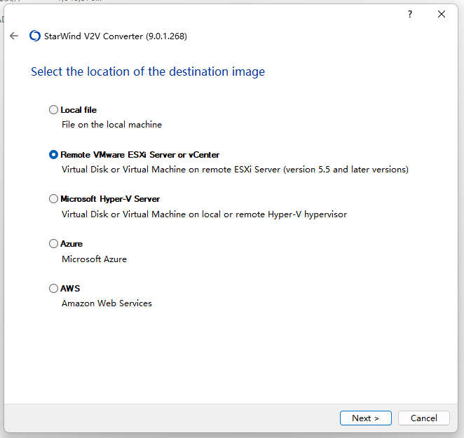Image resolution: width=464 pixels, height=438 pixels.
Task: Click the Next > button
Action: coord(366,418)
